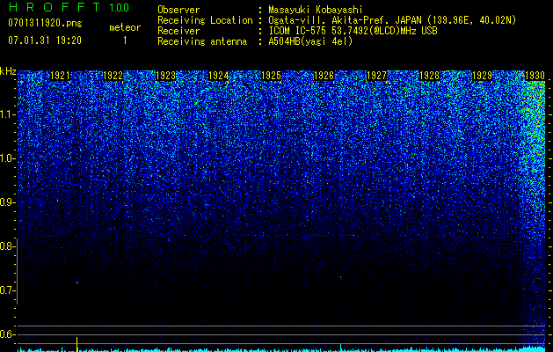The width and height of the screenshot is (553, 352).
Task: Click the red meteor echo dot near 0.72 kHz
Action: (76, 282)
